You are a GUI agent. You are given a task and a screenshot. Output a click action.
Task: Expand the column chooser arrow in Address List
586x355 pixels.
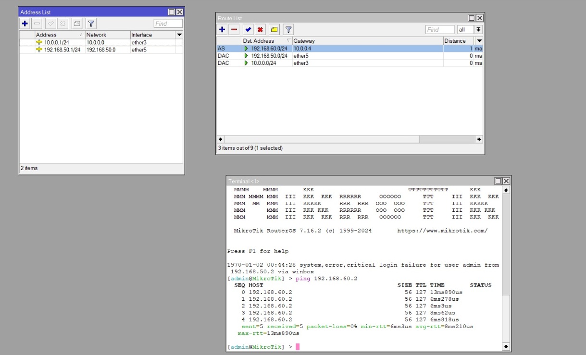tap(179, 35)
